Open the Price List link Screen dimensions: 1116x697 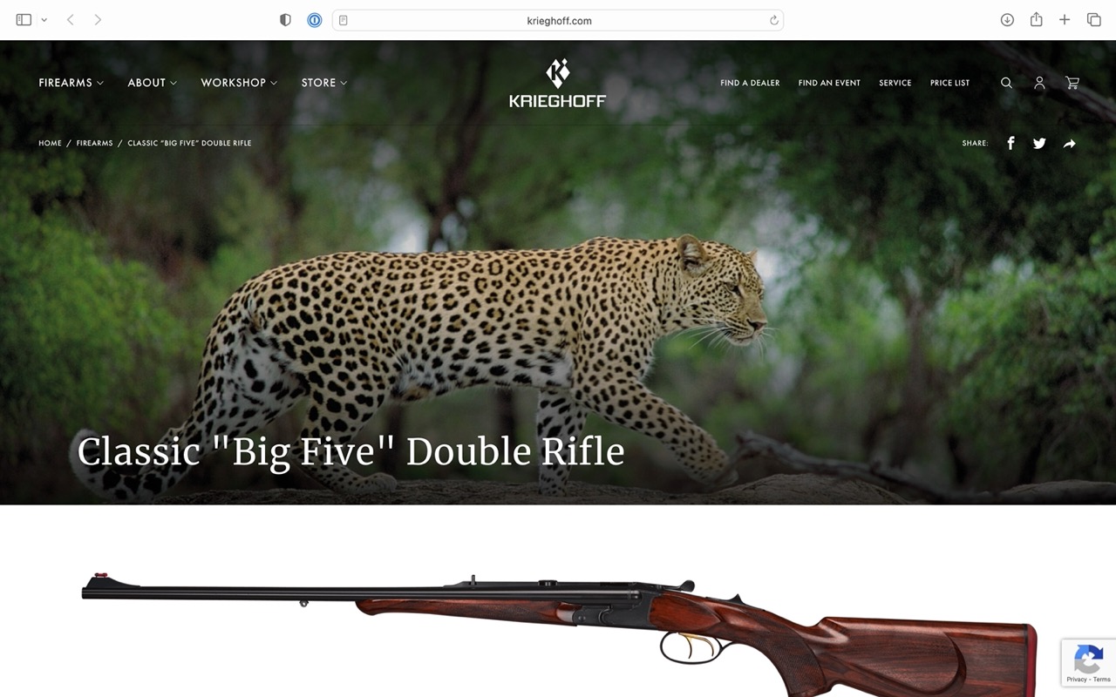(x=949, y=83)
